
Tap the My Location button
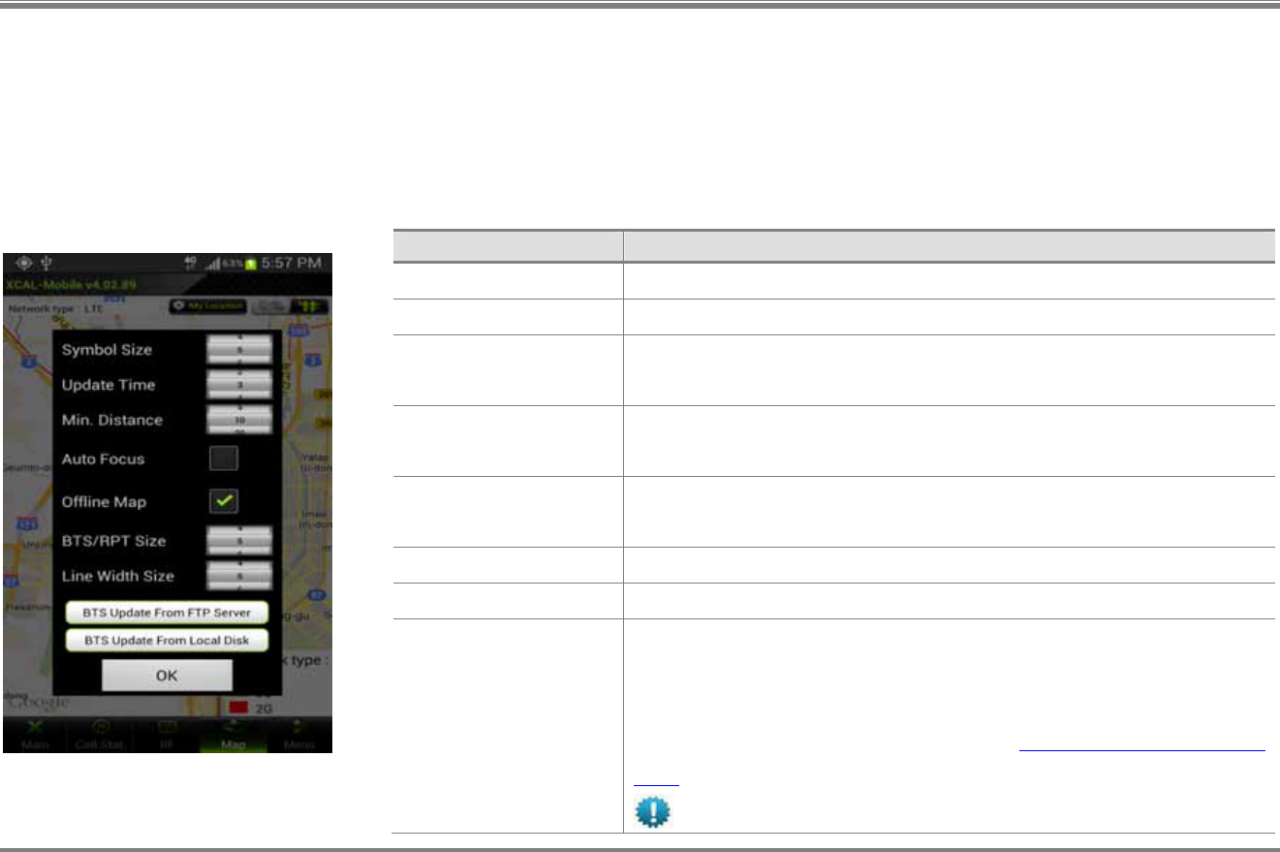tap(207, 306)
